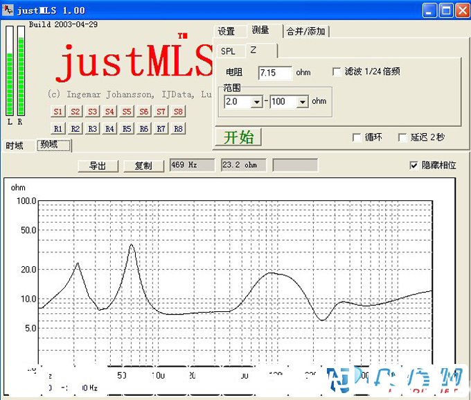Switch to the SPL sub-tab
This screenshot has height=400, width=471.
pyautogui.click(x=229, y=51)
